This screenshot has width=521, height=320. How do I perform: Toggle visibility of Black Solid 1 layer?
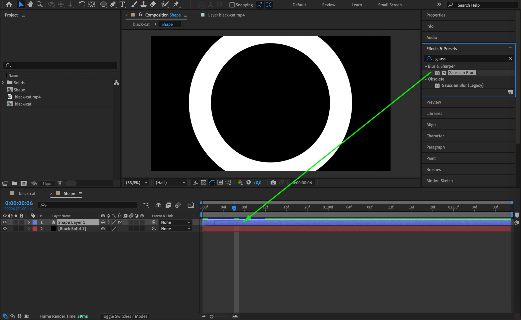click(5, 229)
